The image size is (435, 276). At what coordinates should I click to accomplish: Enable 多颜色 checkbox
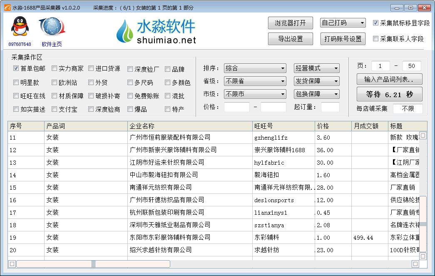coord(168,82)
